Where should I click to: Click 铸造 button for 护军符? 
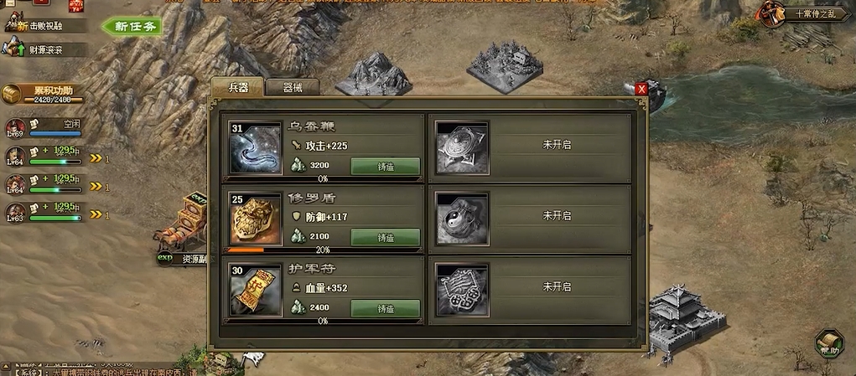pyautogui.click(x=386, y=308)
